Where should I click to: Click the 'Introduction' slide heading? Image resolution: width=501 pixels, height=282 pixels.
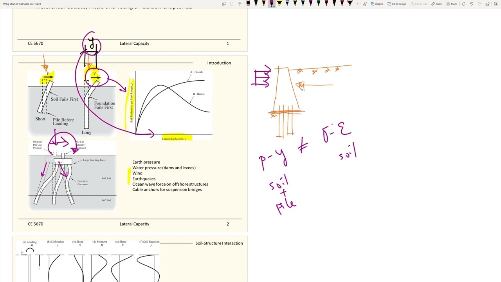(x=219, y=63)
